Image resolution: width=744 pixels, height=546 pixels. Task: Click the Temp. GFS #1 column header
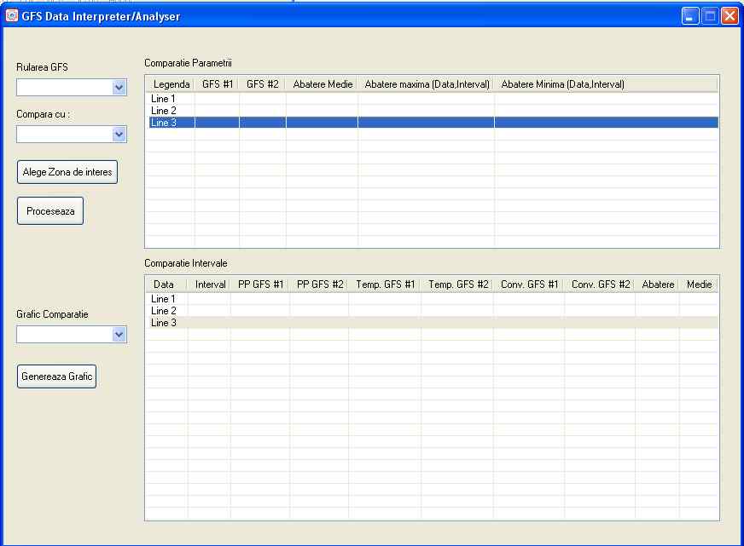pos(385,284)
